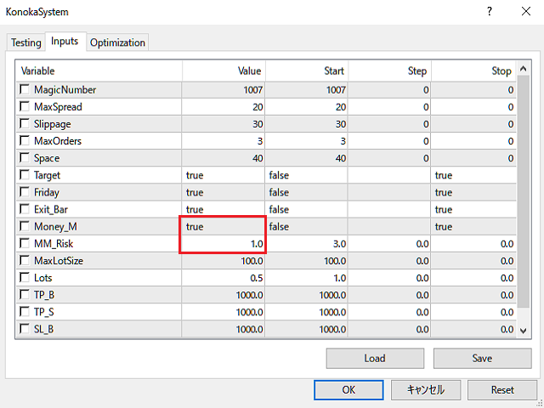Open the Target stop true dropdown

click(474, 175)
